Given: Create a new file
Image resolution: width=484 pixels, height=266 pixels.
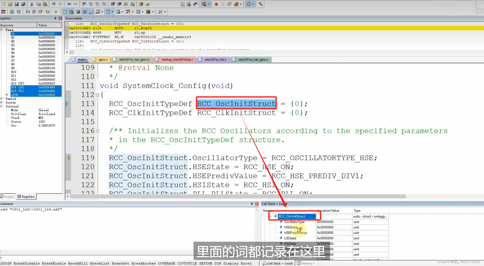Looking at the screenshot, I should click(4, 4).
